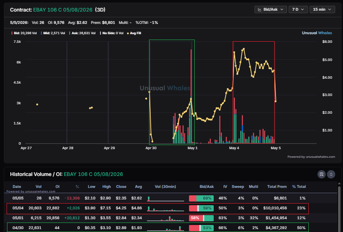343x232 pixels.
Task: Click the last Avg Fill point at May 5
Action: (x=275, y=101)
